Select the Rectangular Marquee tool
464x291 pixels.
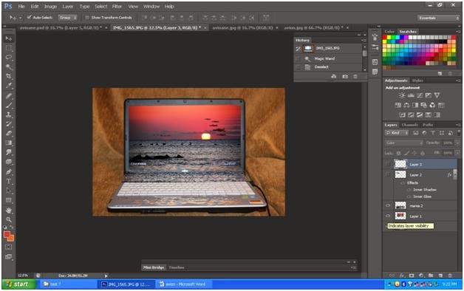click(9, 48)
